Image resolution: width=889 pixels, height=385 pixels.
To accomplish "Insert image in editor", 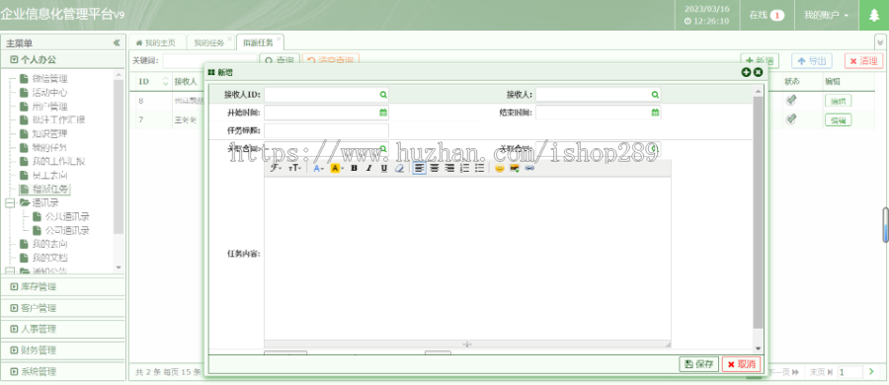I will click(515, 168).
